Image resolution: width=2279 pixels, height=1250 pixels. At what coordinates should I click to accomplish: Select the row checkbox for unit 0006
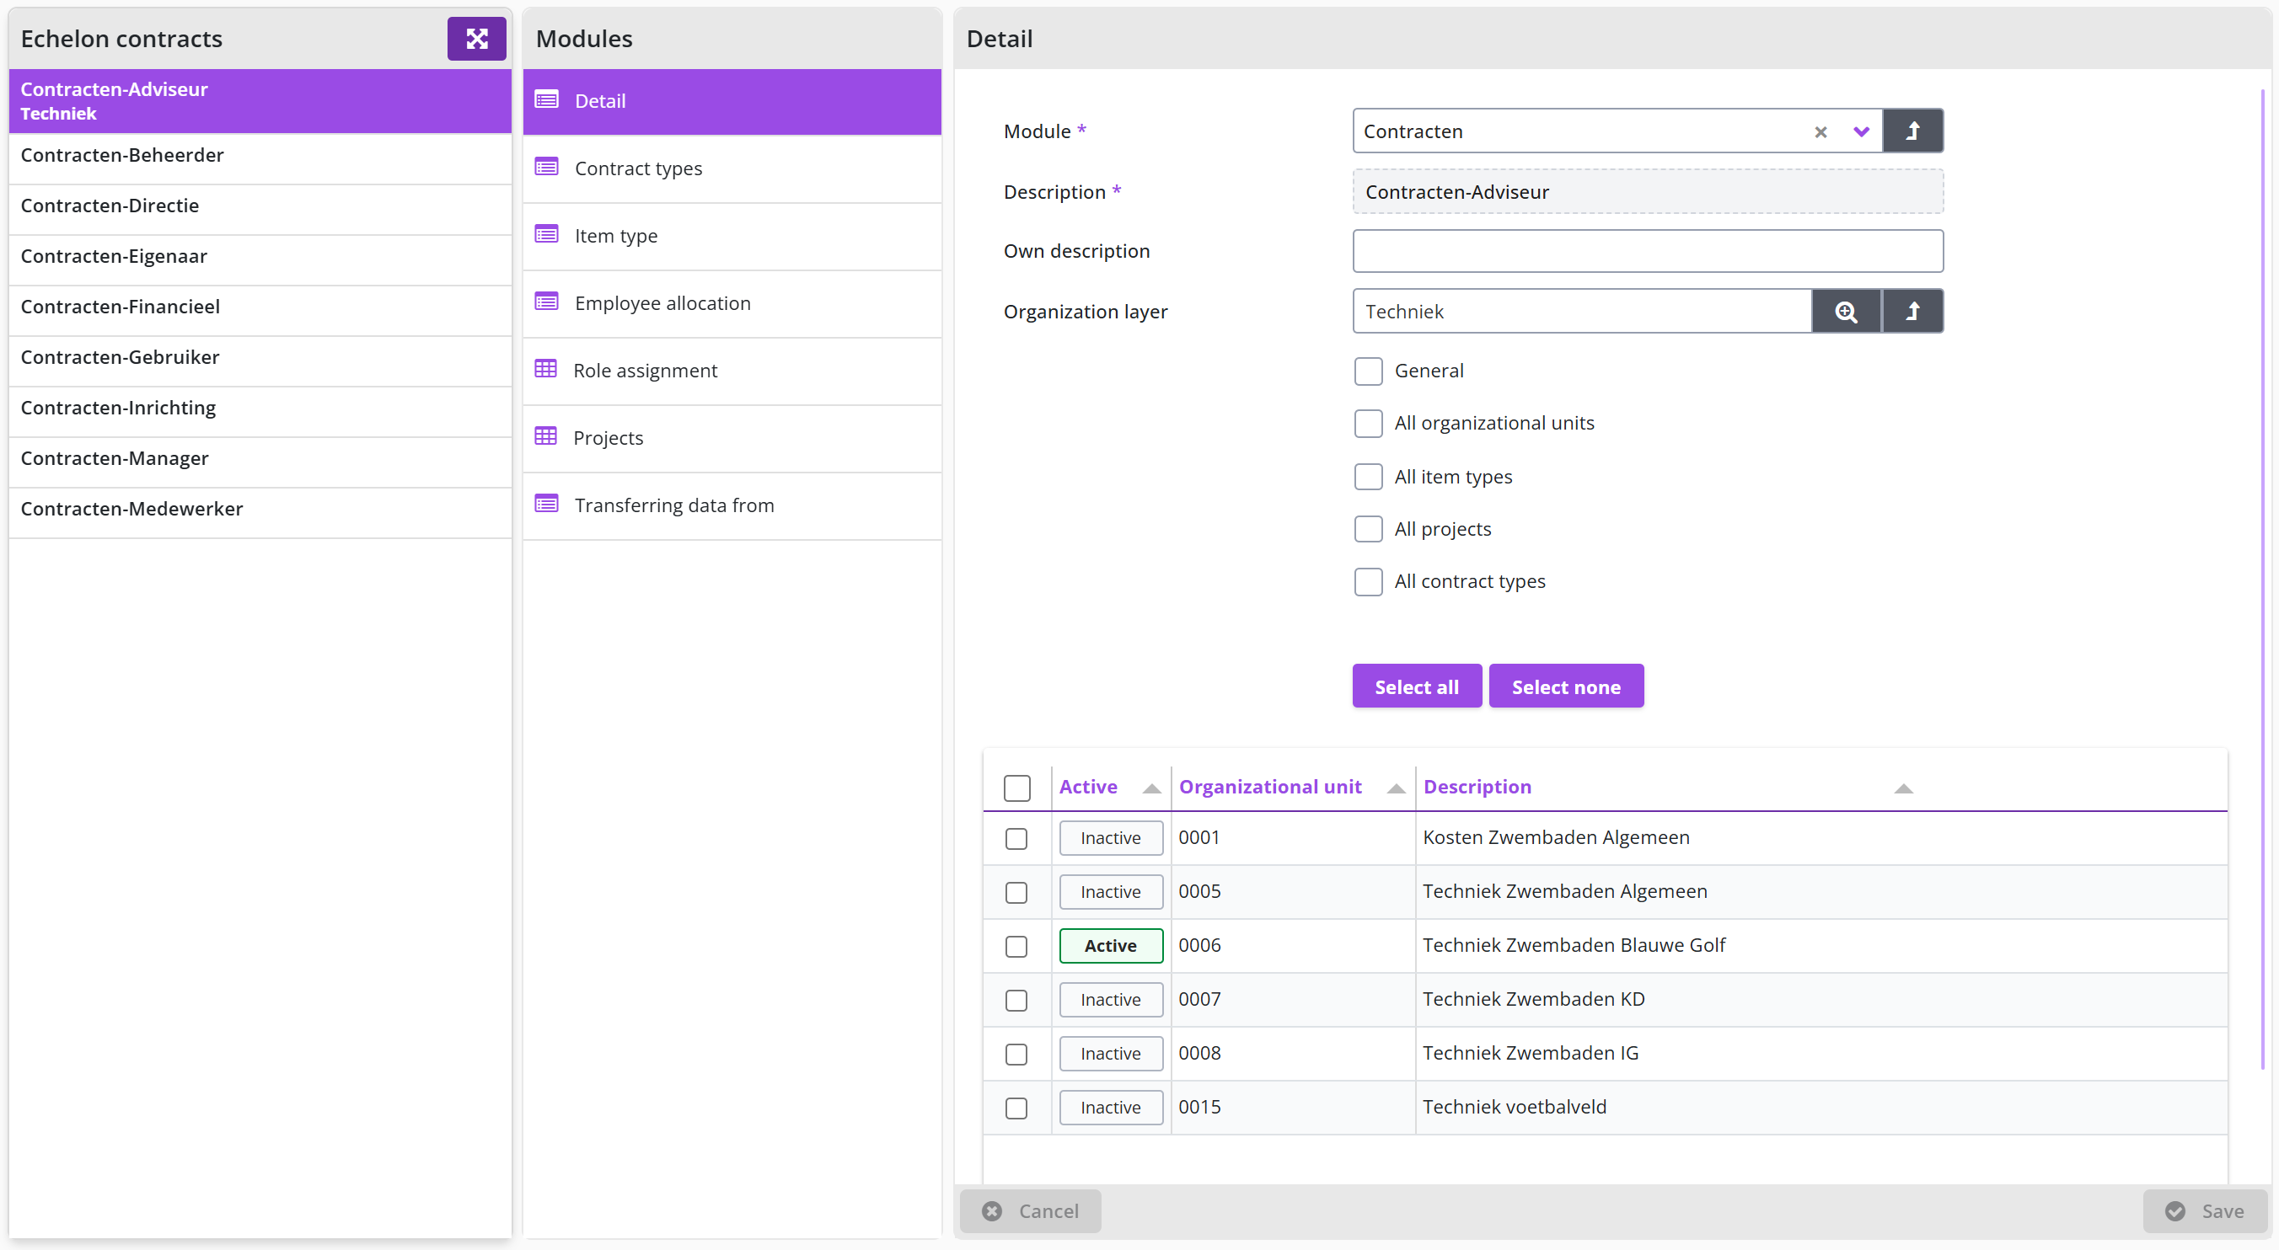point(1016,946)
